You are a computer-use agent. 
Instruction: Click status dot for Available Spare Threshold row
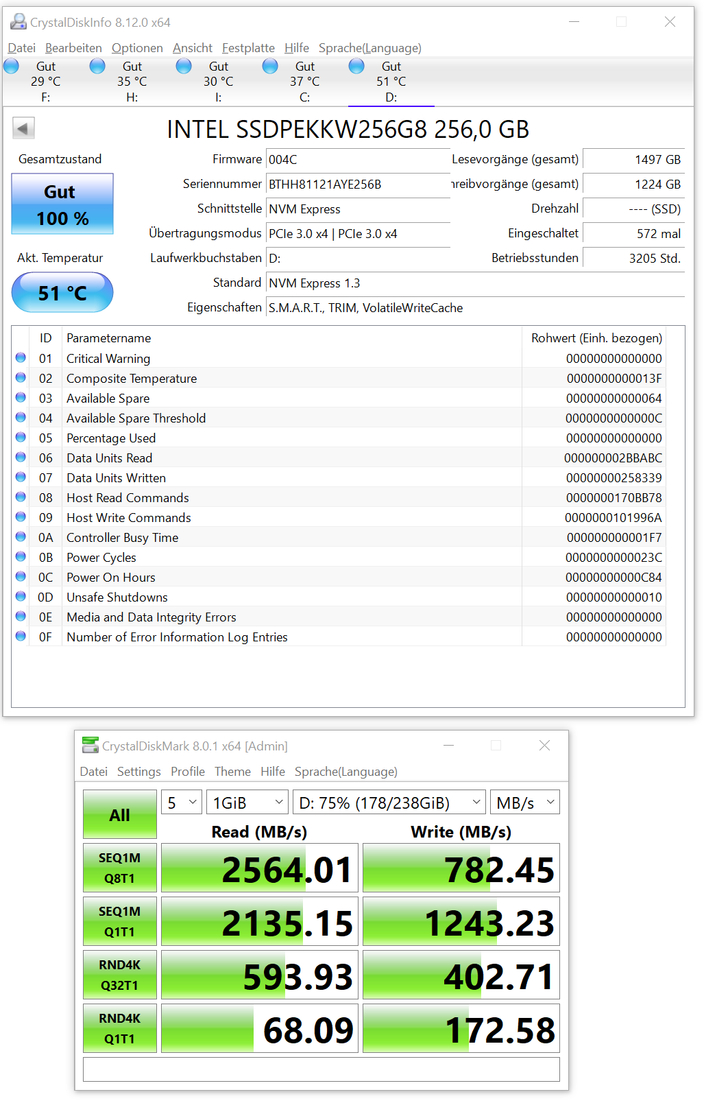(21, 417)
